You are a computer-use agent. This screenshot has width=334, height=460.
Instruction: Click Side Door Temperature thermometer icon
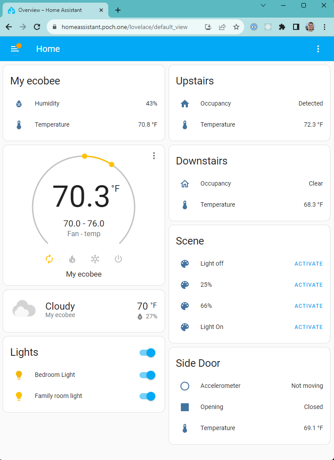(x=185, y=428)
